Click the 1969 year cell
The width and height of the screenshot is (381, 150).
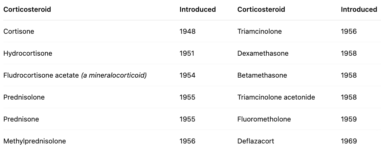pyautogui.click(x=349, y=141)
